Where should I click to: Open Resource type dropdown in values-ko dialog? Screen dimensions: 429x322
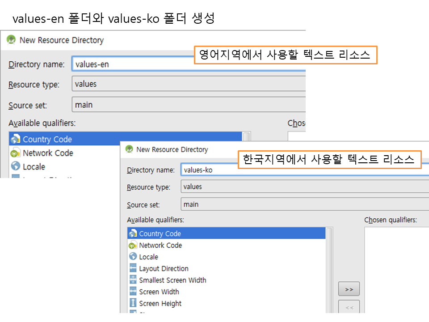click(304, 186)
